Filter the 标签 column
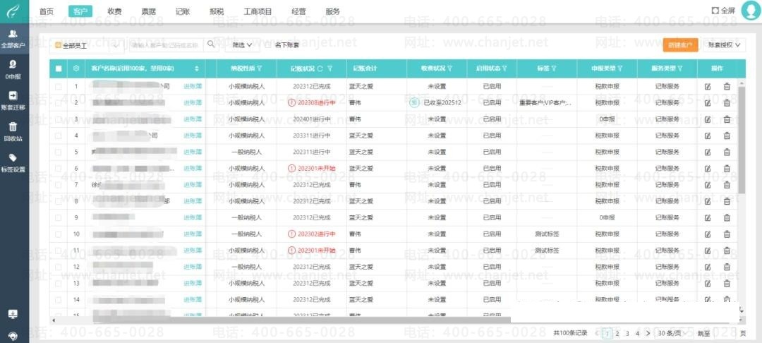Image resolution: width=762 pixels, height=343 pixels. coord(554,68)
